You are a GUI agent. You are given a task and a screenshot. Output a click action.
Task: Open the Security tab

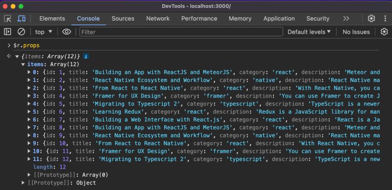click(318, 19)
